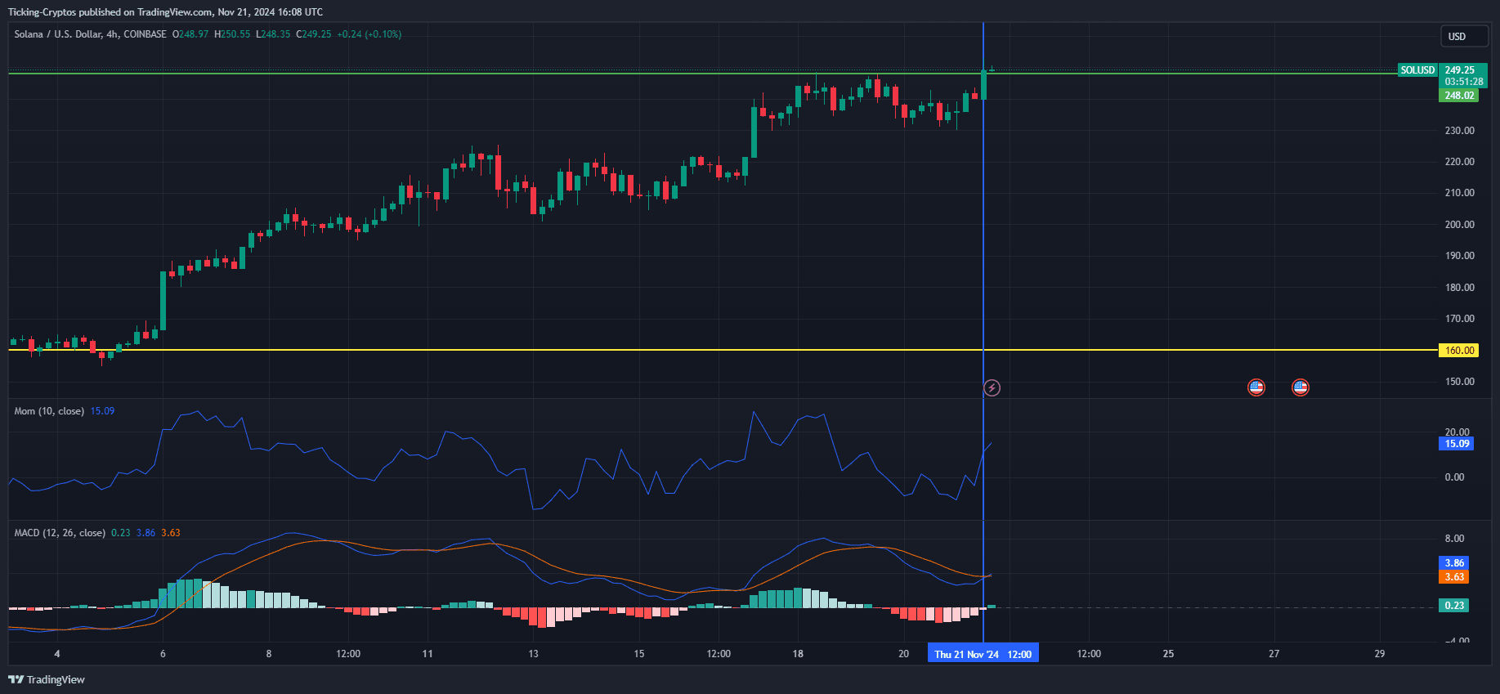Click the 150.00 price axis label
The image size is (1500, 694).
point(1459,382)
